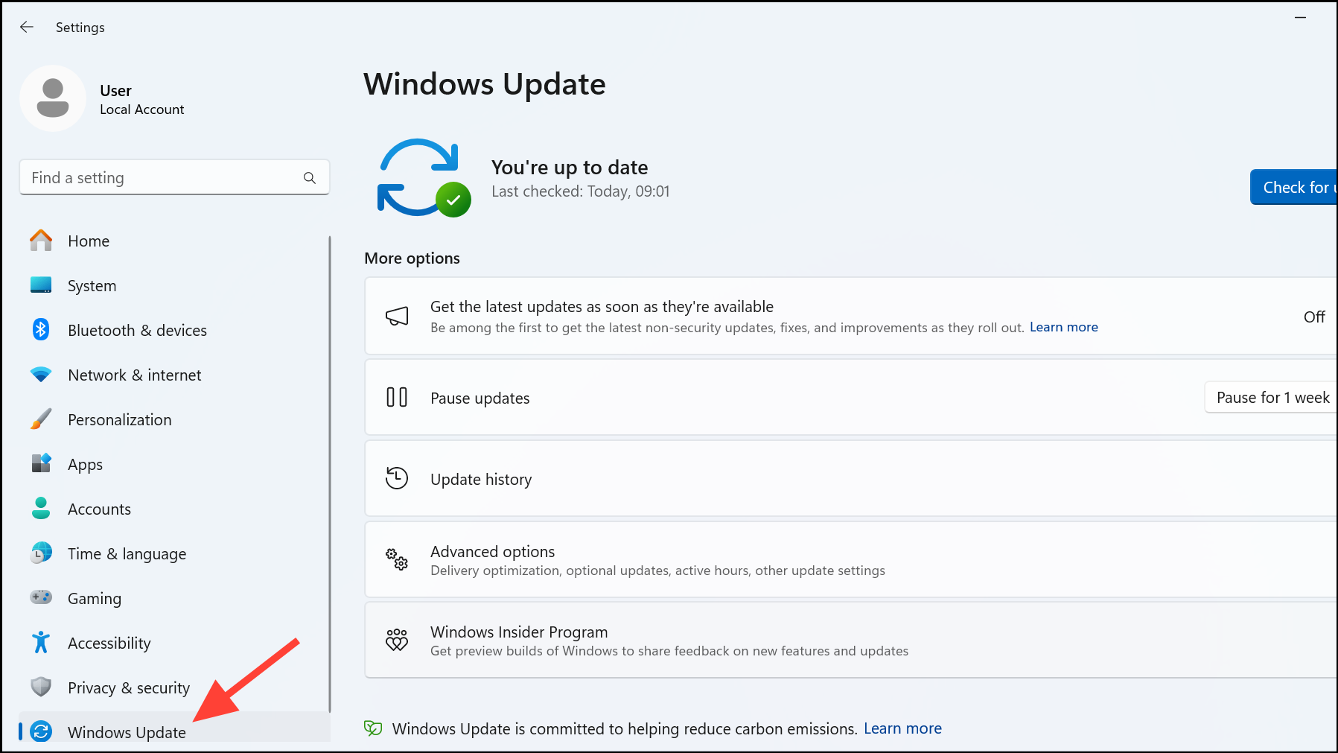Image resolution: width=1338 pixels, height=753 pixels.
Task: Open Home in the sidebar
Action: tap(174, 241)
